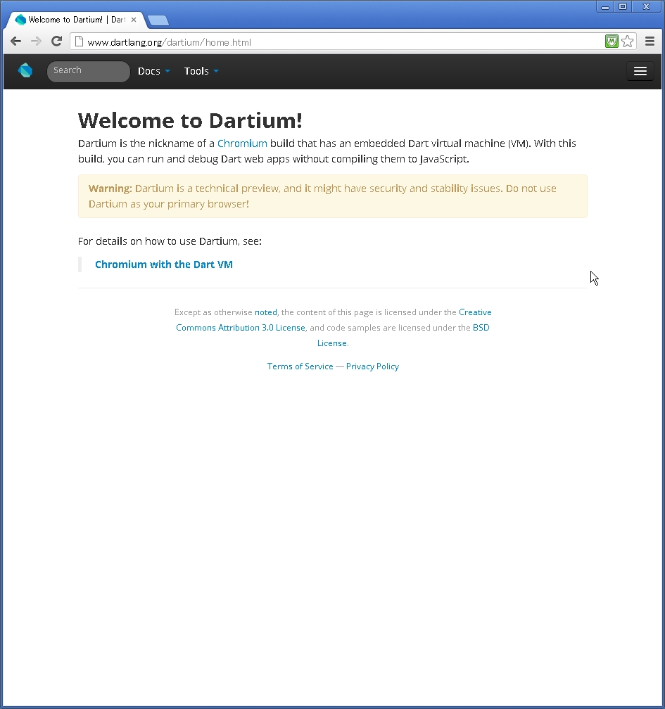Click the page icon in the address bar
665x709 pixels.
(x=79, y=41)
